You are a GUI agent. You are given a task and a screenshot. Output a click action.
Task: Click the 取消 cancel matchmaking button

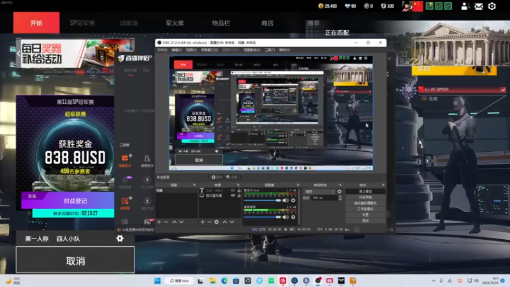(75, 260)
